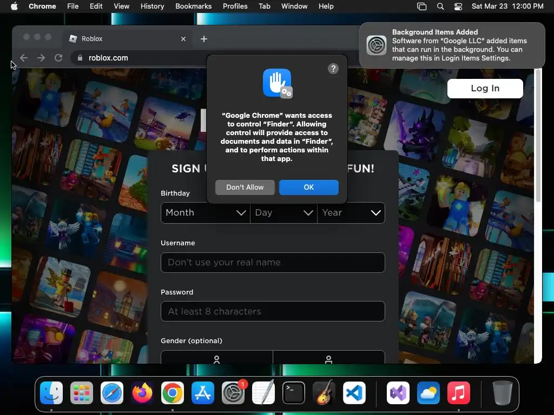Open Finder from the dock
This screenshot has width=554, height=415.
51,392
